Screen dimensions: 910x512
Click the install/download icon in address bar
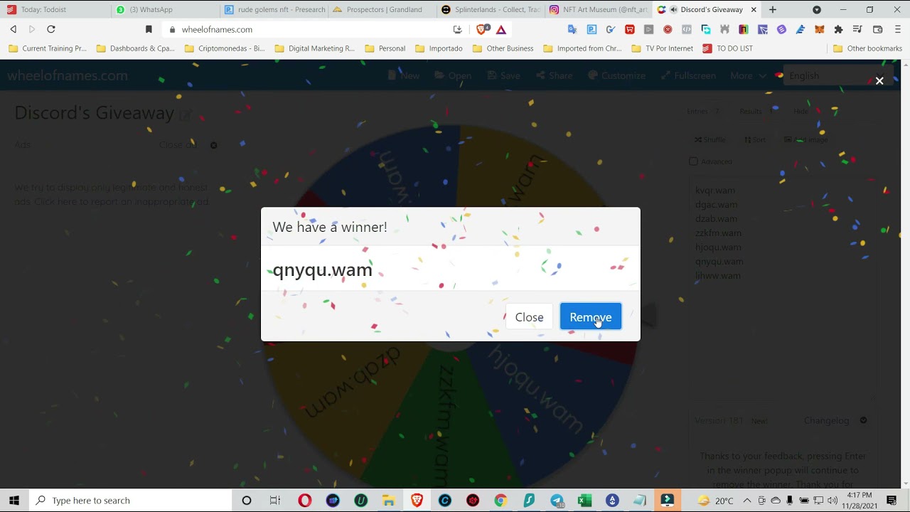458,29
